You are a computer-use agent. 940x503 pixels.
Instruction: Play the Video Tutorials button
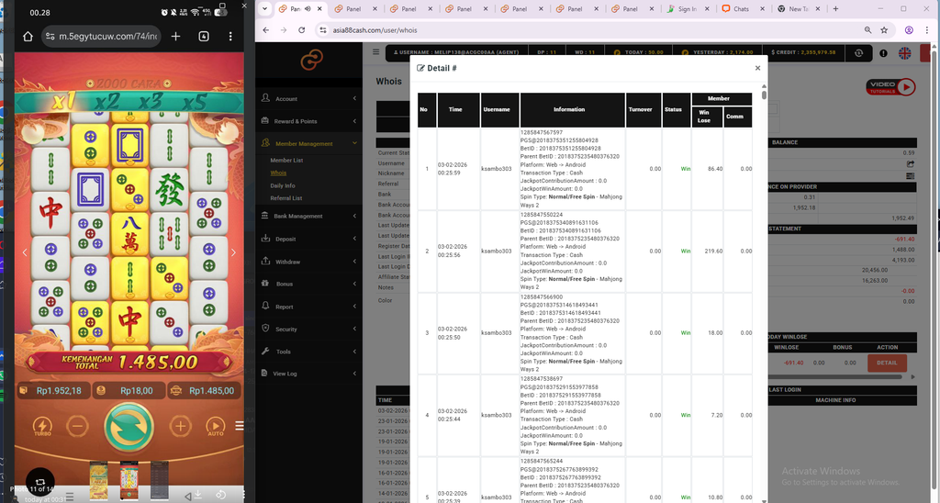890,87
